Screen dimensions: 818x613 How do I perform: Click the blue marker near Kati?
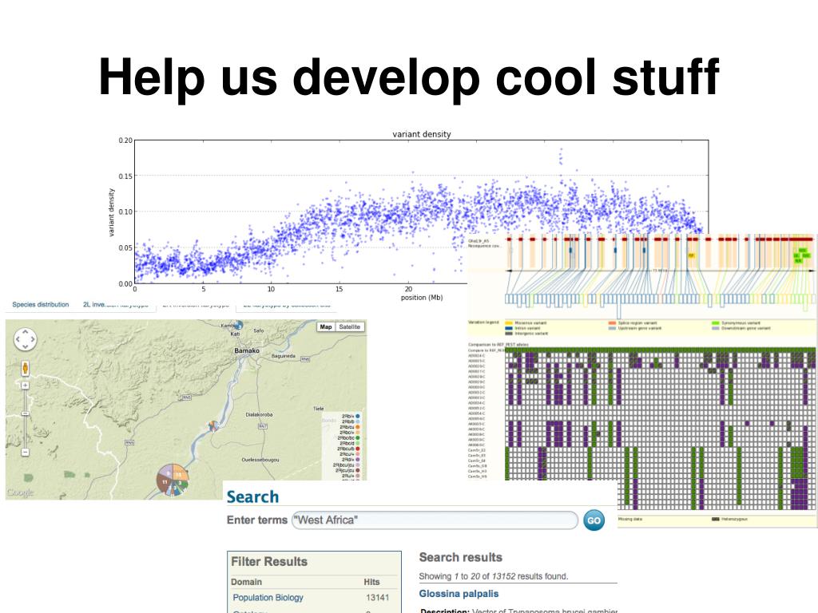239,325
